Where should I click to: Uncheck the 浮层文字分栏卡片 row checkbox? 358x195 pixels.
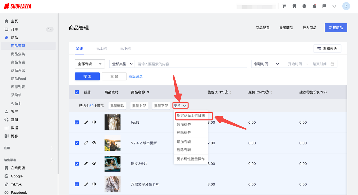point(77,184)
